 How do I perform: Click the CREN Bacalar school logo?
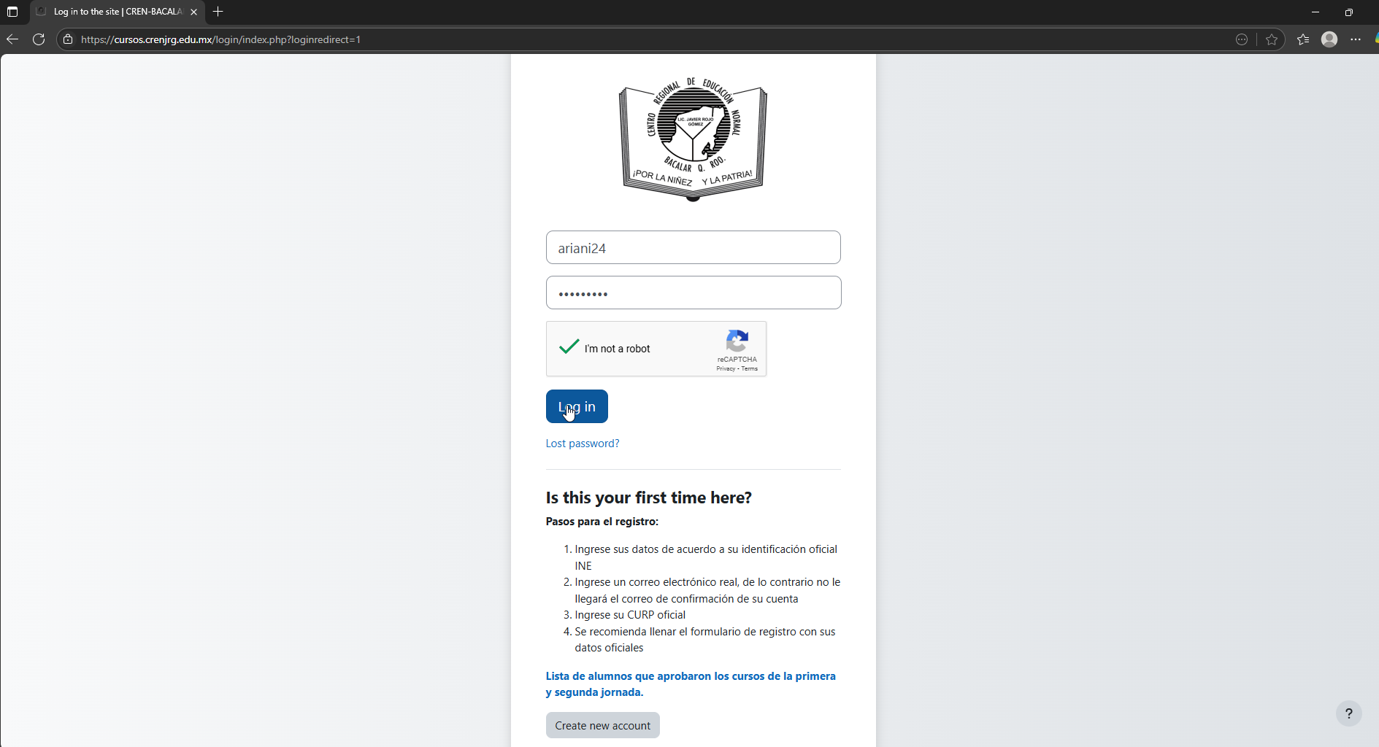[x=693, y=139]
